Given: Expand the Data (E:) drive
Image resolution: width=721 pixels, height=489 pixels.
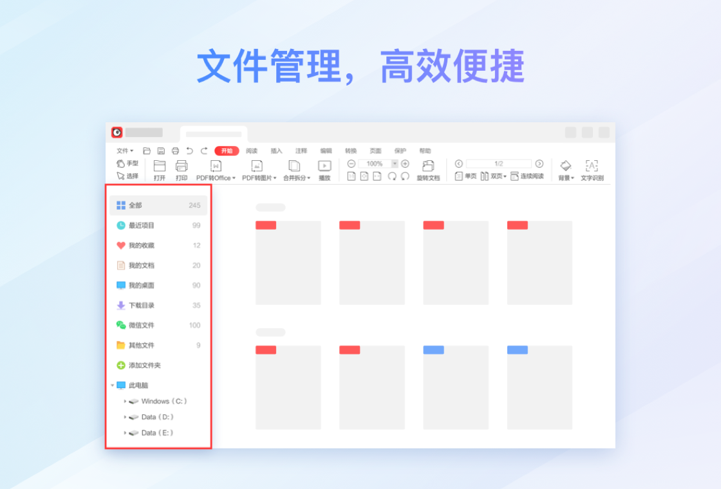Looking at the screenshot, I should click(125, 433).
